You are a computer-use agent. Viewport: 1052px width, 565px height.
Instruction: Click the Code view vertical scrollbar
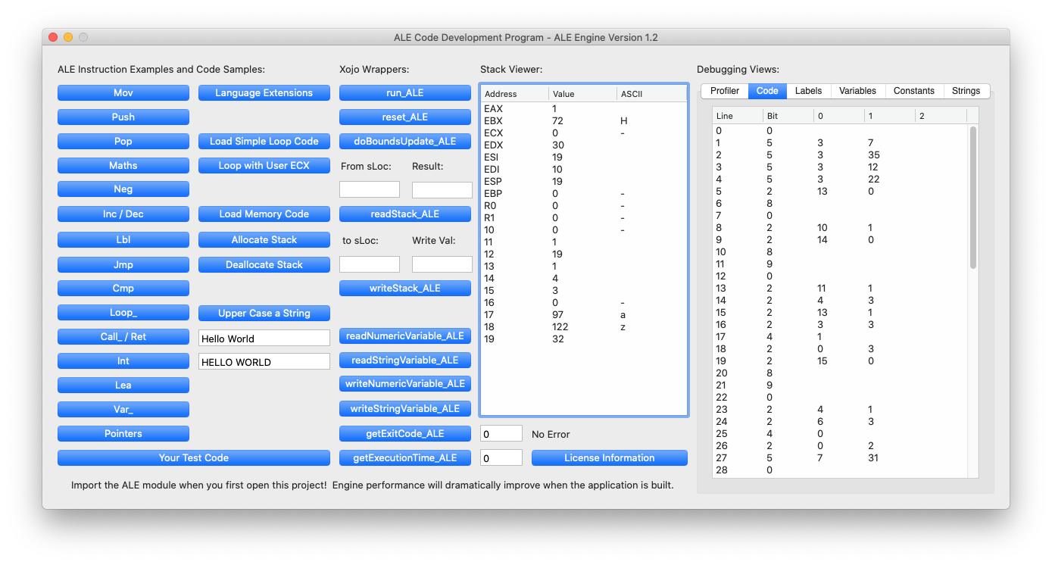[x=972, y=197]
